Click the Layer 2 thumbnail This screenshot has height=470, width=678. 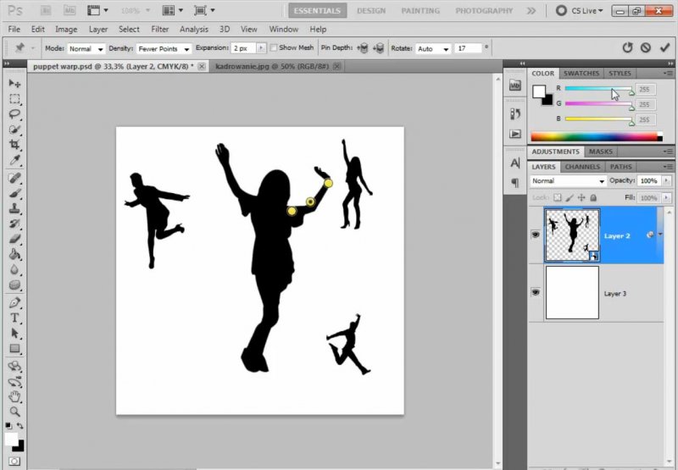pos(572,235)
